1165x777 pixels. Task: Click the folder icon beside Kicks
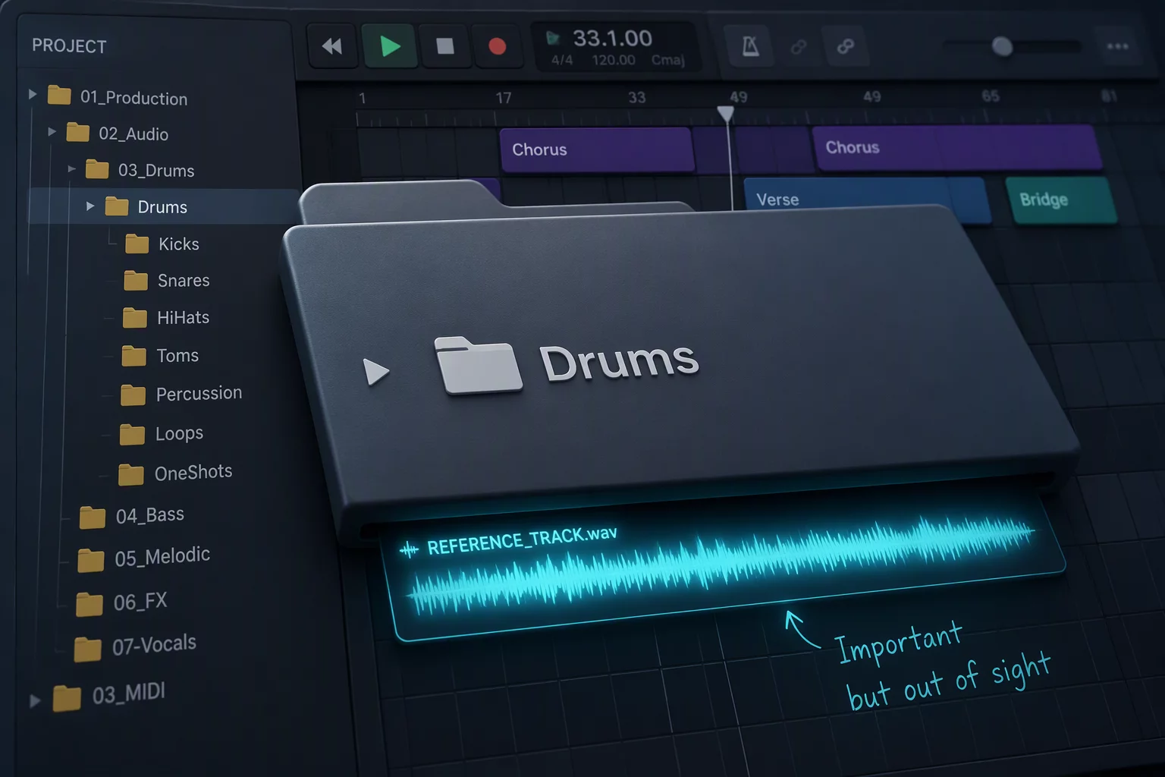(137, 244)
